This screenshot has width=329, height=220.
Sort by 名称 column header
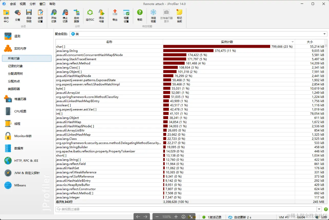tap(109, 42)
